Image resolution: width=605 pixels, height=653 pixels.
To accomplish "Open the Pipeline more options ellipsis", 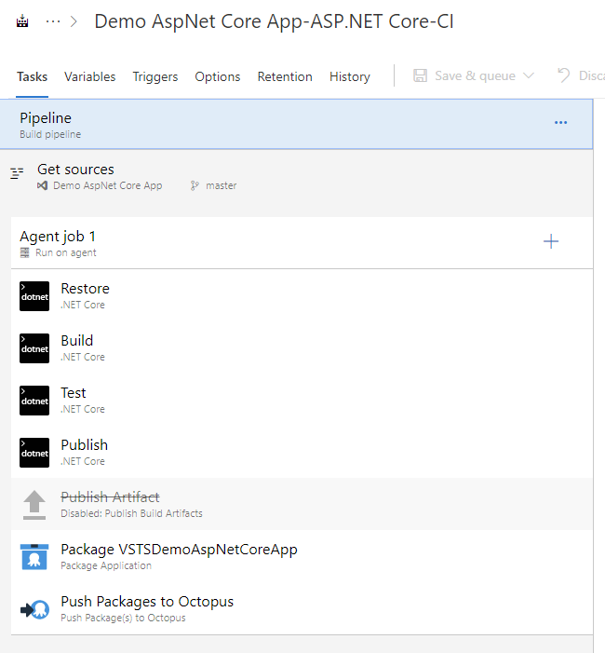I will click(560, 122).
